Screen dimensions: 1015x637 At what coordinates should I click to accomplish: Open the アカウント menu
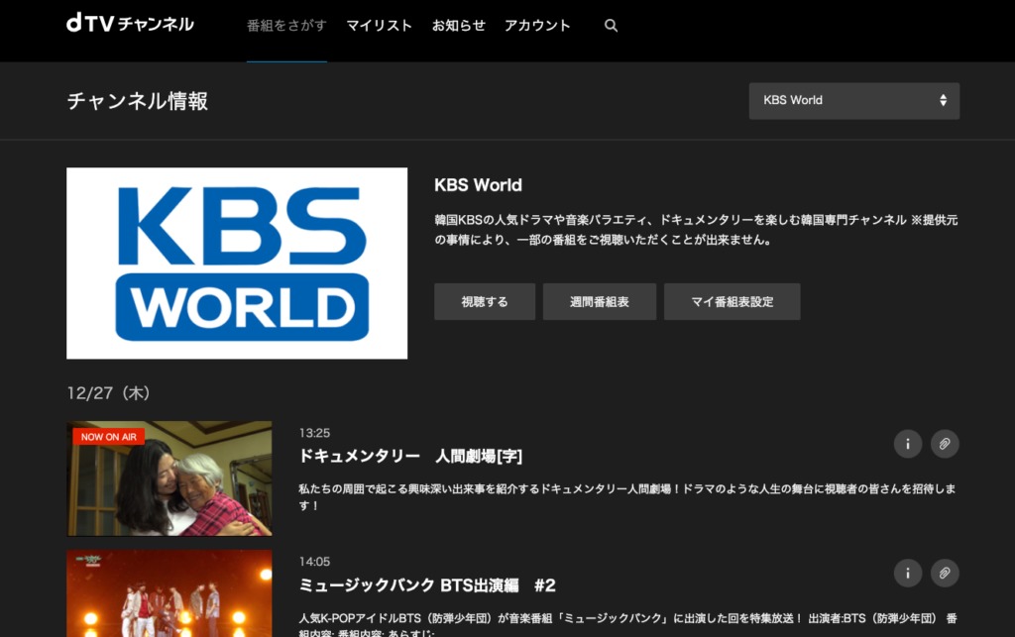[x=537, y=26]
